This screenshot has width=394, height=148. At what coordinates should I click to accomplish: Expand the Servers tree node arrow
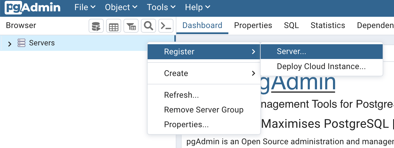click(10, 44)
